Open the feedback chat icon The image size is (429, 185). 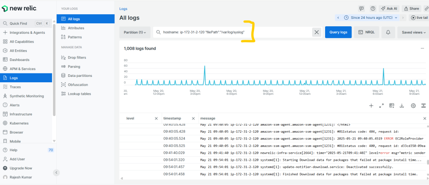click(362, 8)
